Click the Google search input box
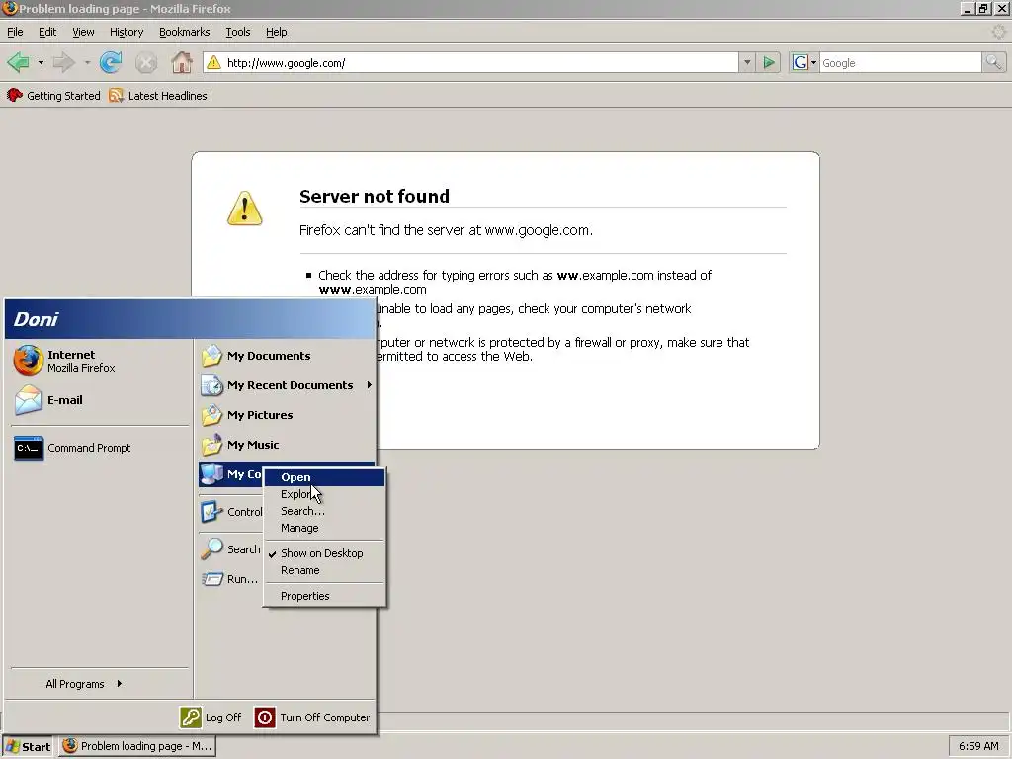Image resolution: width=1012 pixels, height=759 pixels. pyautogui.click(x=900, y=62)
